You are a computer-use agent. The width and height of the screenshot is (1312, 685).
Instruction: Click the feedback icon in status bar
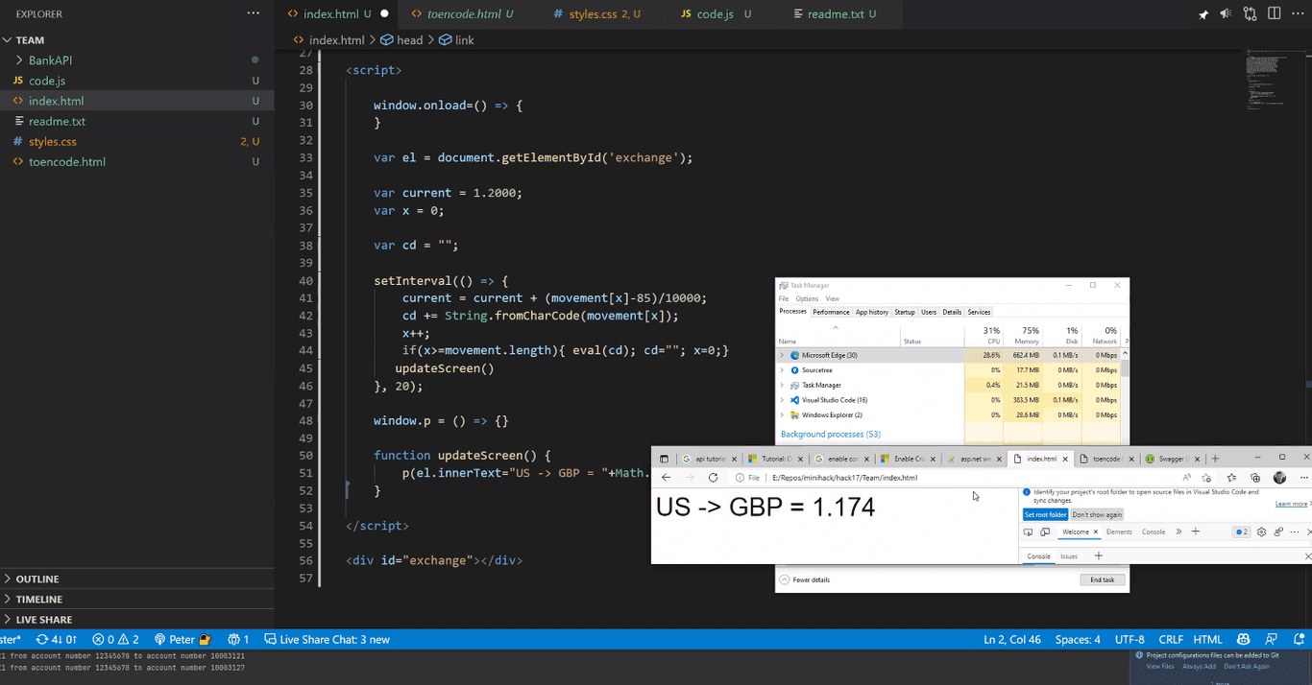1272,640
